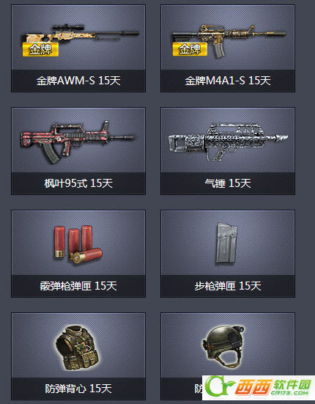Open the 金牌AWM-S 15天 label

[78, 81]
